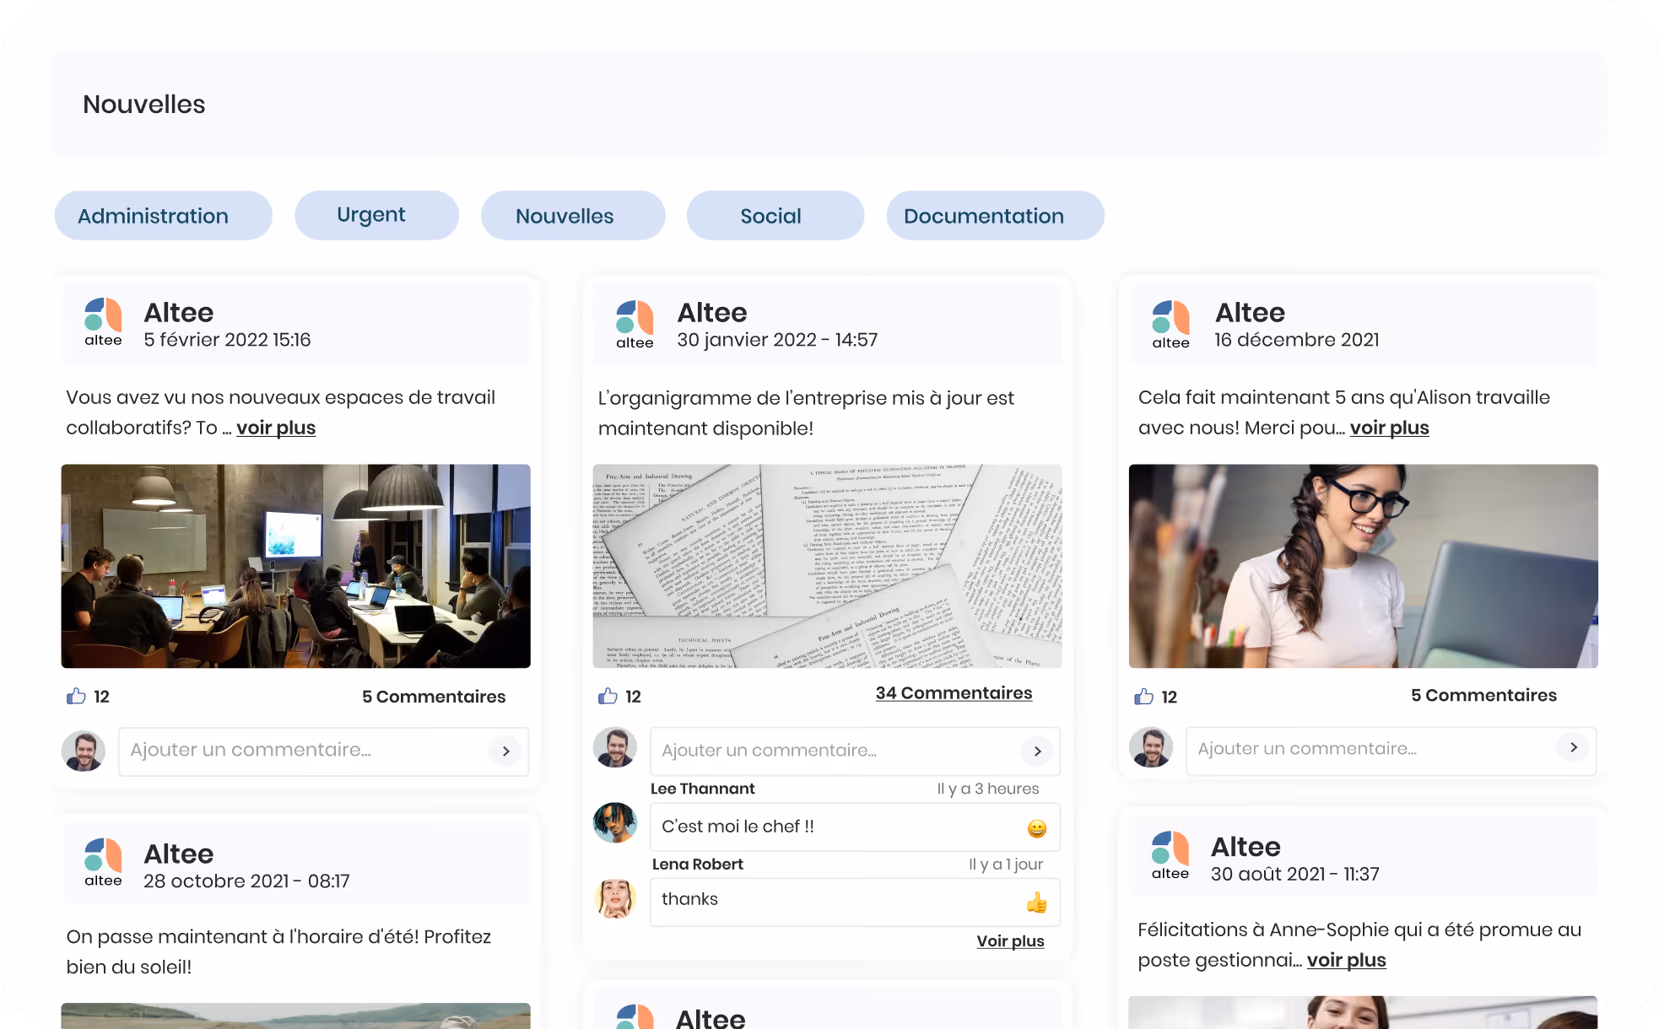This screenshot has height=1029, width=1659.
Task: Submit comment arrow on 16 décembre post
Action: point(1573,747)
